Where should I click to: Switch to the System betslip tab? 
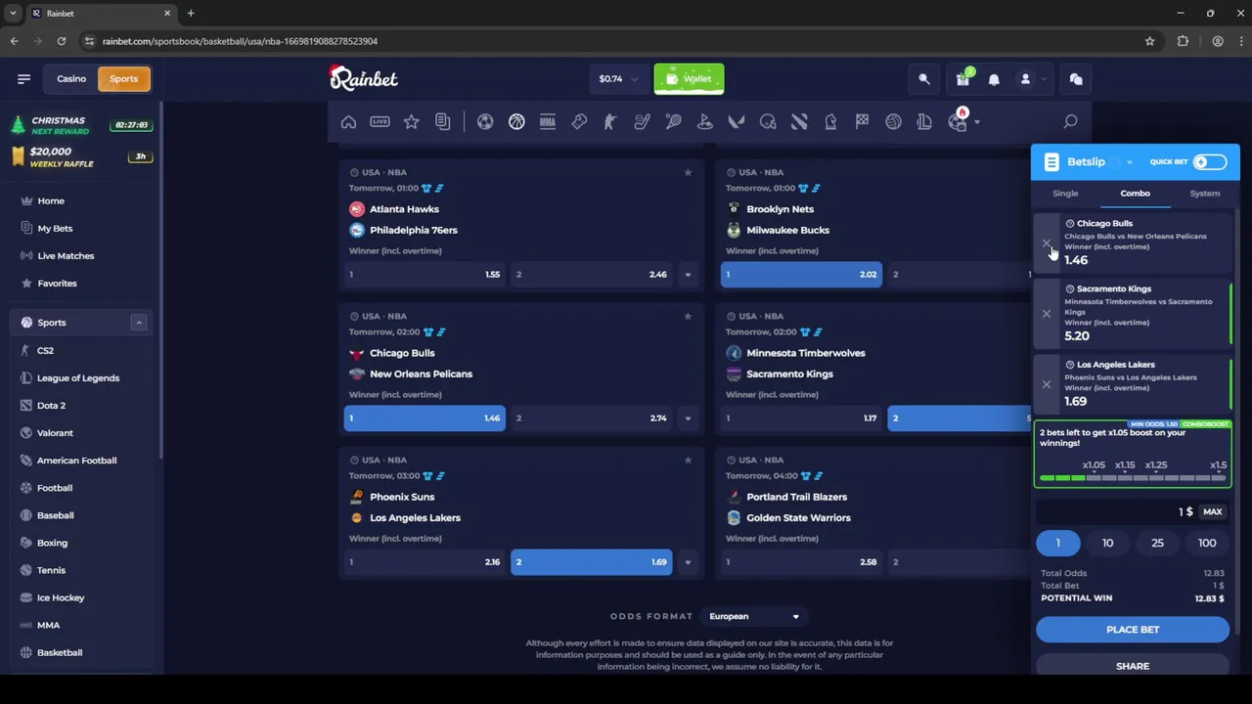coord(1204,194)
